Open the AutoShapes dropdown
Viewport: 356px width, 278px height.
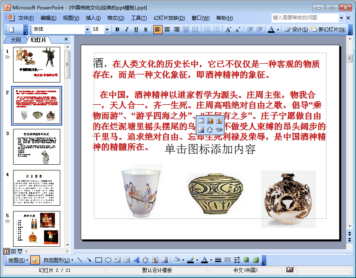59,260
